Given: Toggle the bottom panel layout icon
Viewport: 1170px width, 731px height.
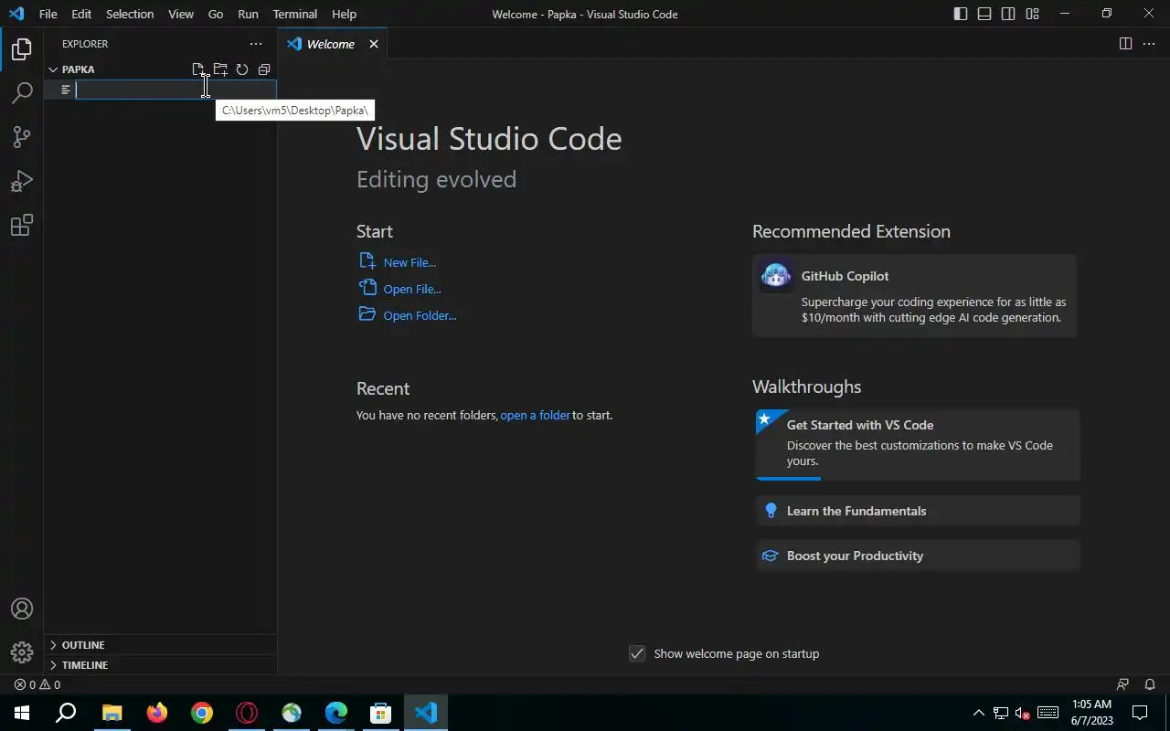Looking at the screenshot, I should pos(984,14).
